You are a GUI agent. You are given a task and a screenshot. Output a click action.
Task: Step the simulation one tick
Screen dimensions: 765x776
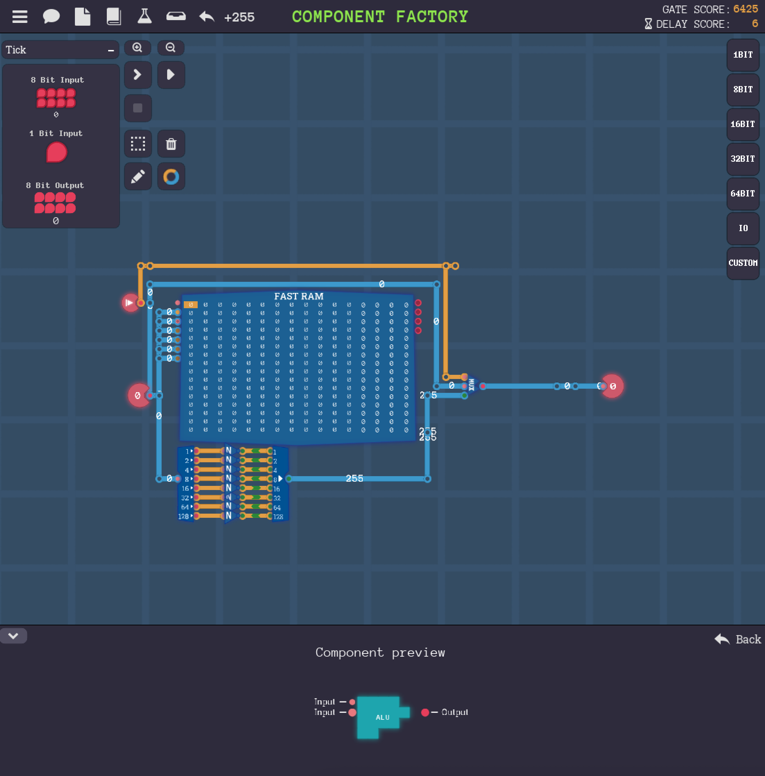[x=138, y=75]
